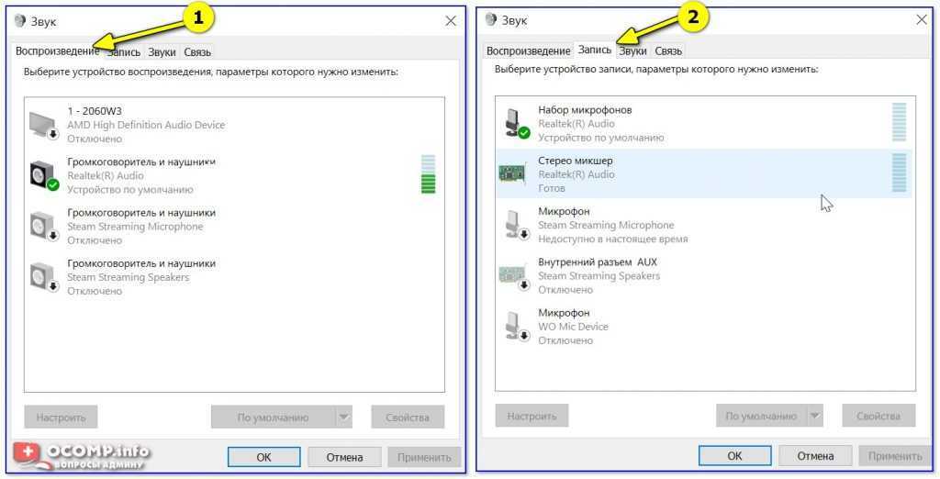Confirm with OK in the left window
Viewport: 940px width, 479px height.
click(x=263, y=457)
